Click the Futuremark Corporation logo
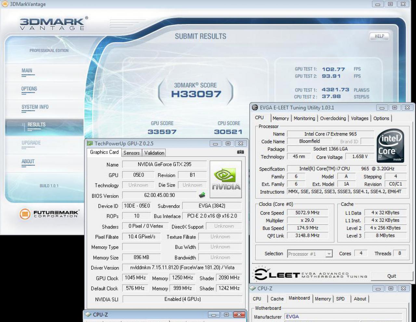The width and height of the screenshot is (416, 322). pos(49,214)
